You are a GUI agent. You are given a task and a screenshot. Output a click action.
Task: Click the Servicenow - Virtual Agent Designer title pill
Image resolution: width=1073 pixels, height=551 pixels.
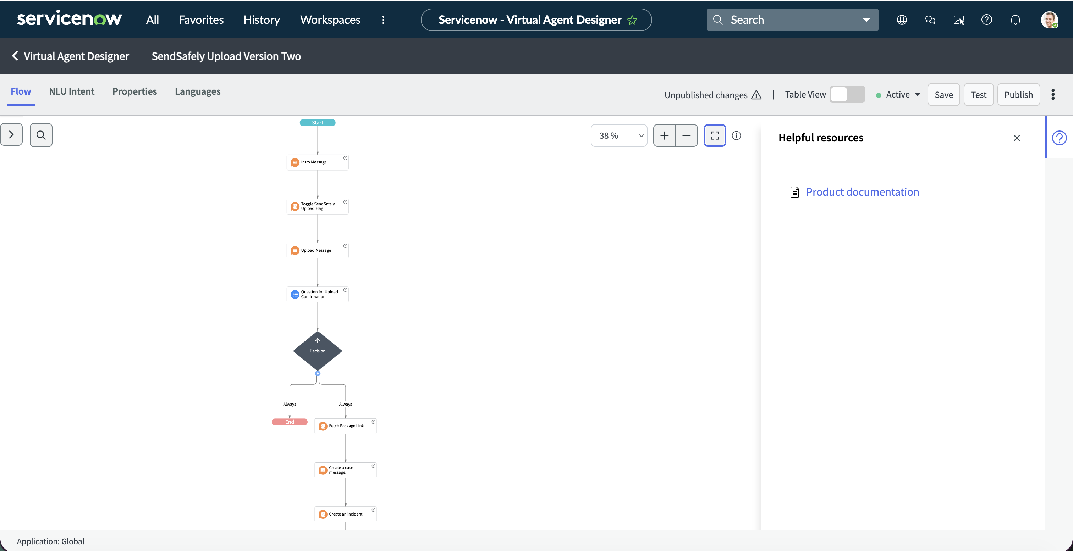coord(536,20)
